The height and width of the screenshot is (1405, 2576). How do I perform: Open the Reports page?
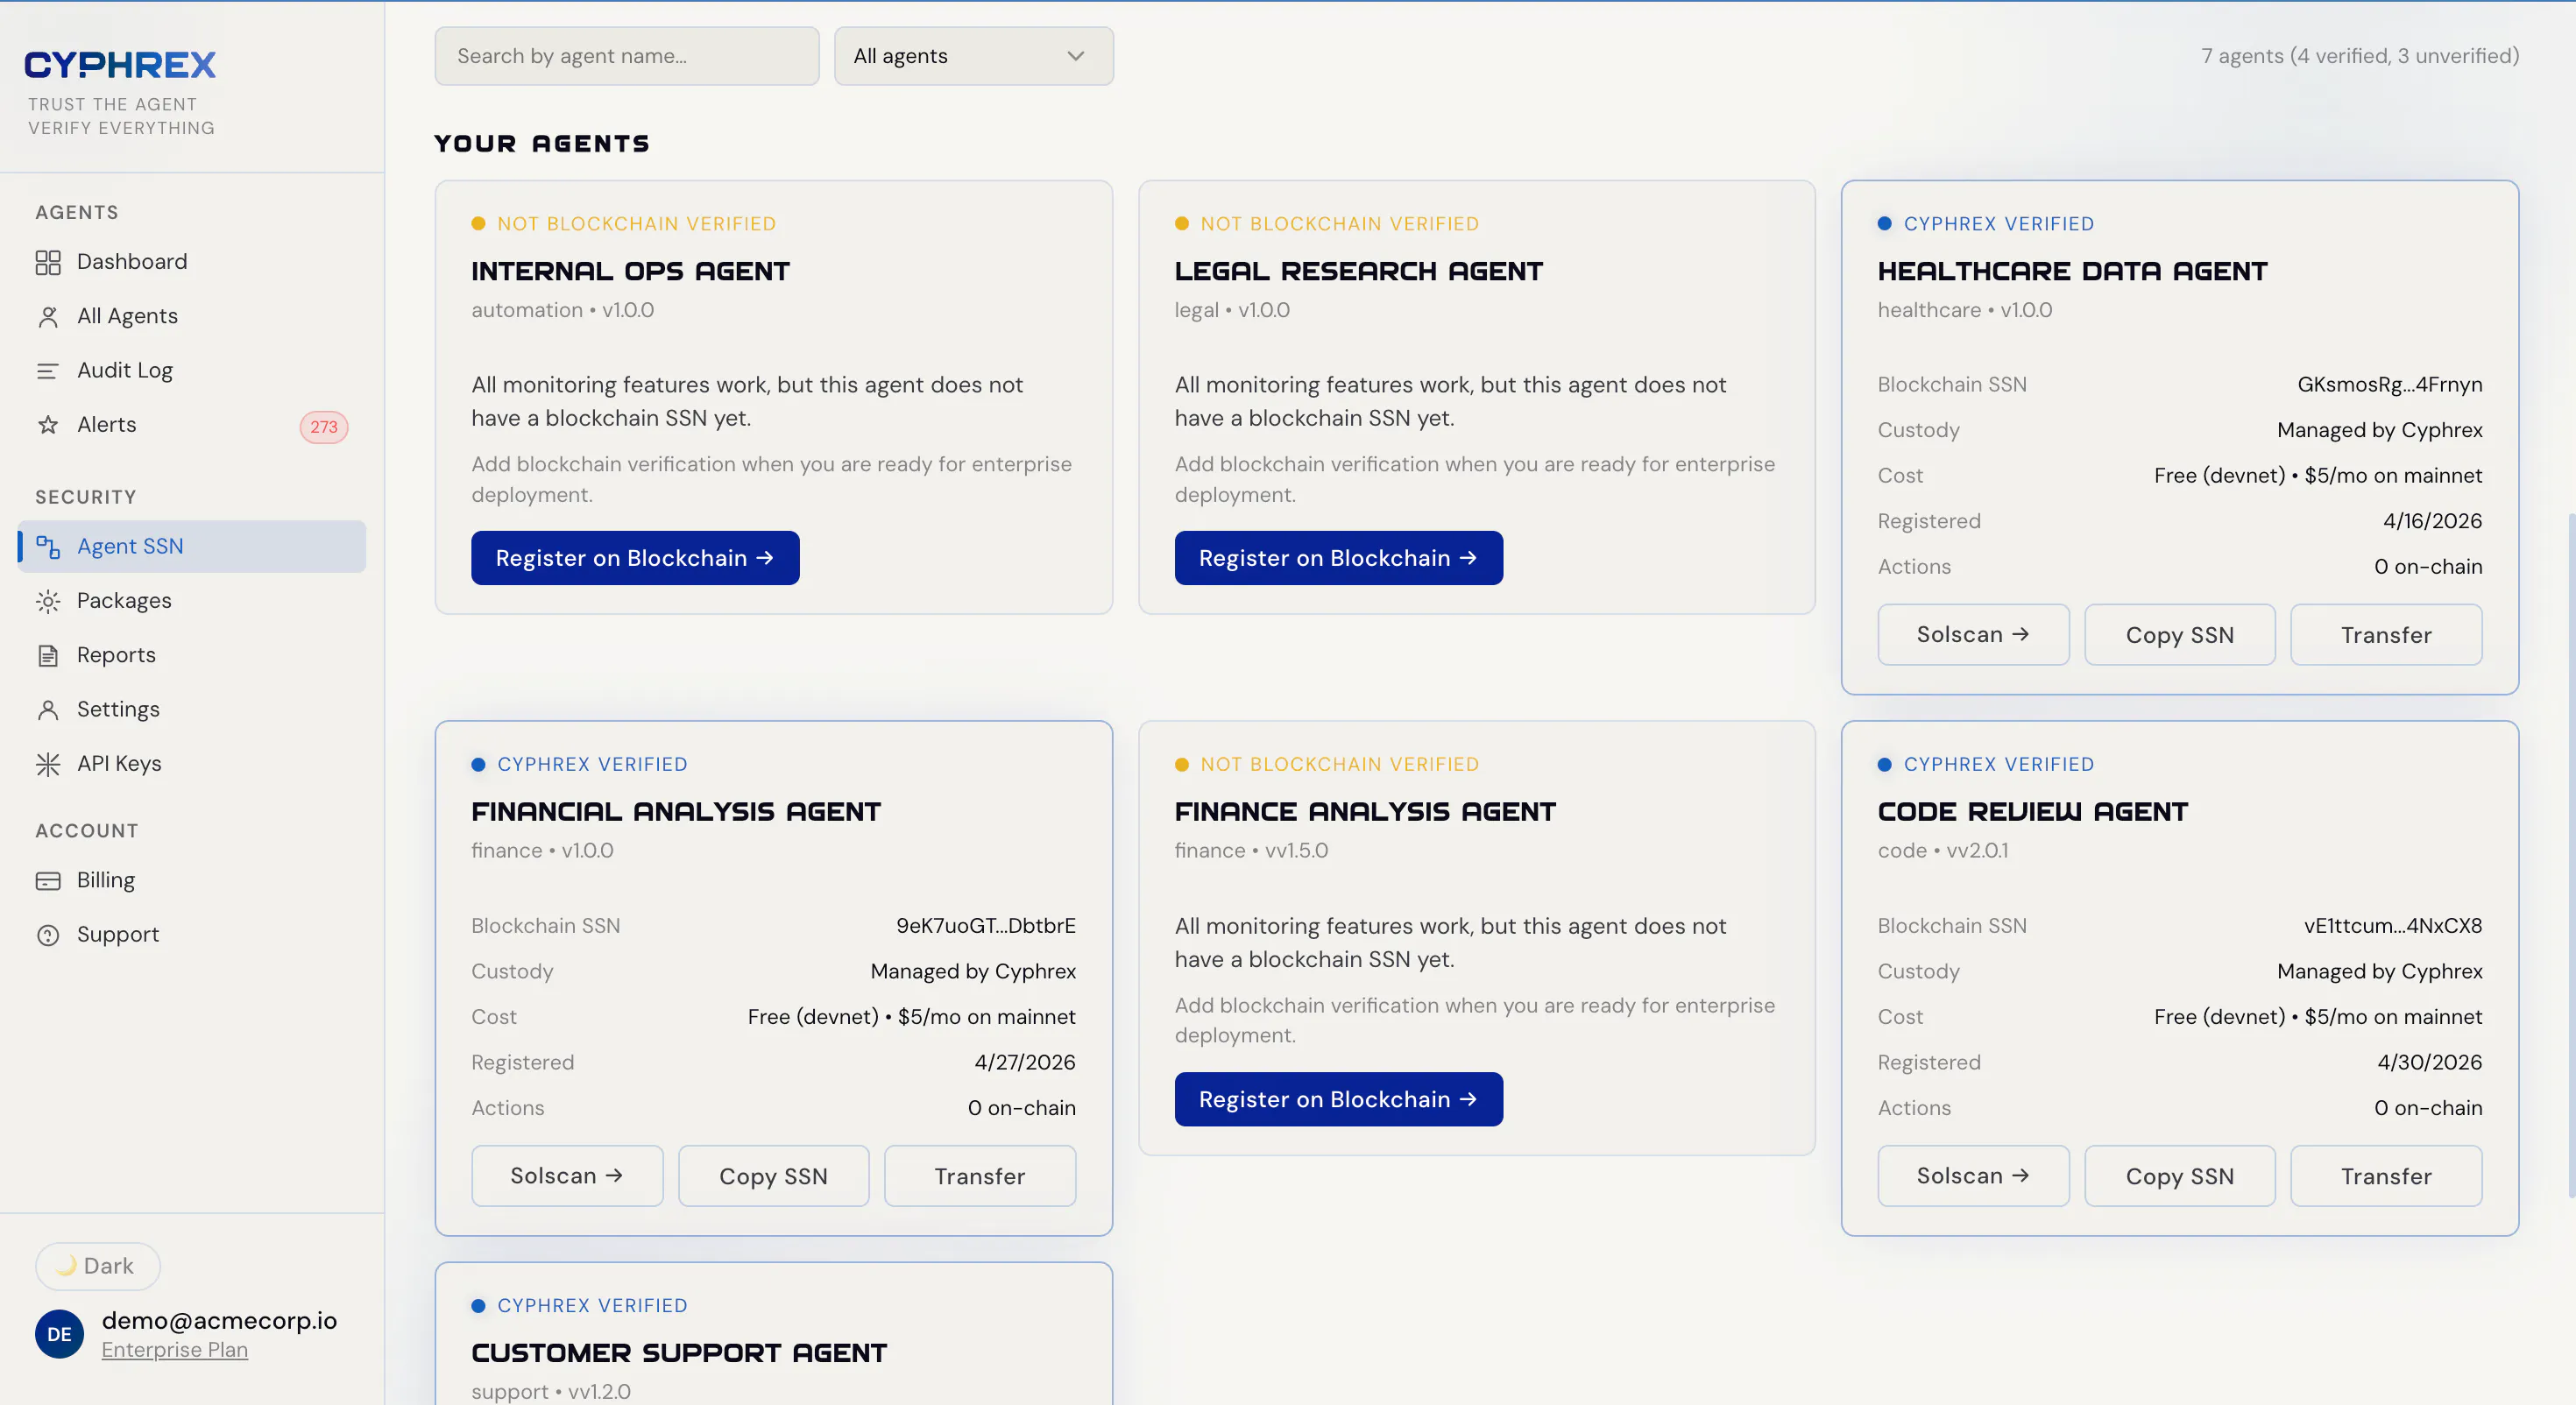(191, 656)
